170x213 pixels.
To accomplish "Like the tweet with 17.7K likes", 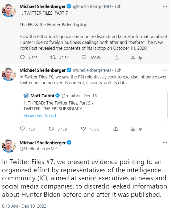I will (x=84, y=129).
